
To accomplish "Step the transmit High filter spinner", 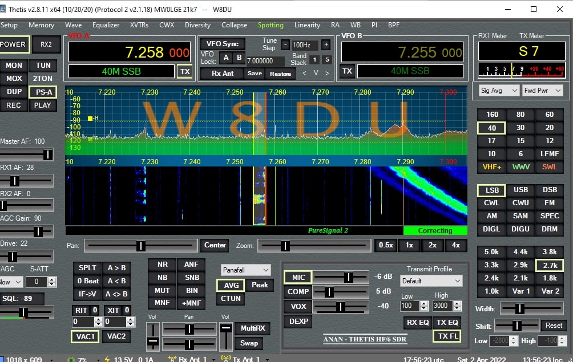I will [457, 306].
